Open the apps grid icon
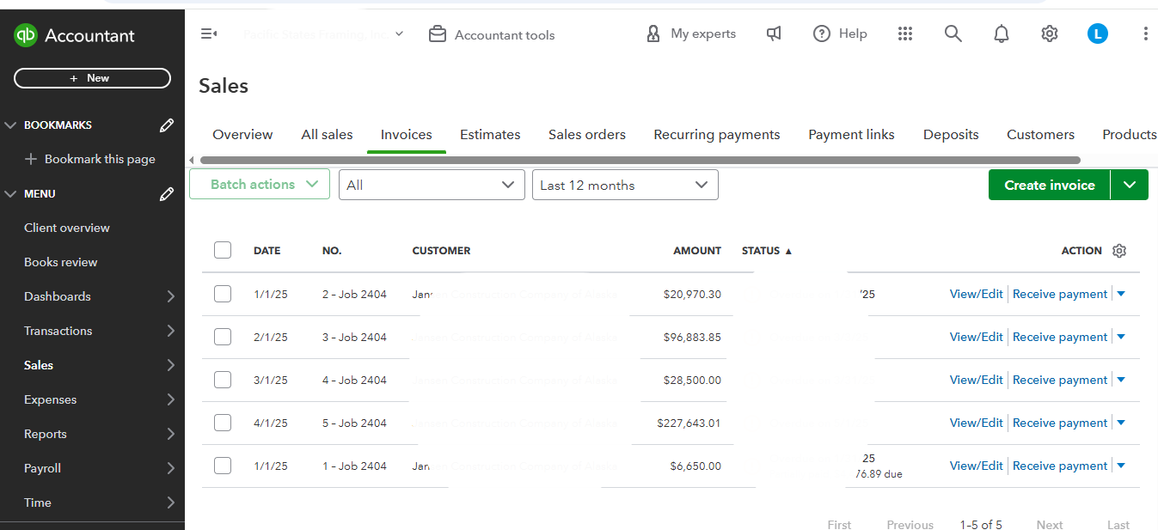 [904, 34]
